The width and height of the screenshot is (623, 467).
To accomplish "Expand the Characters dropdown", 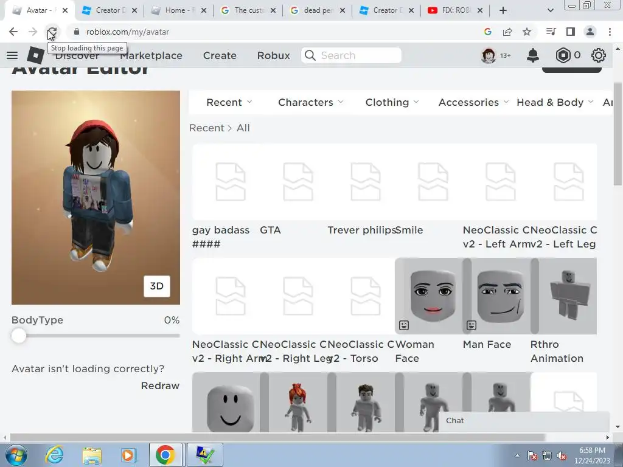I will [310, 102].
